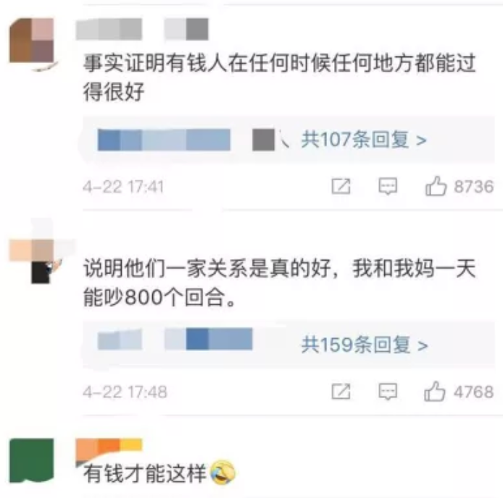Image resolution: width=503 pixels, height=498 pixels.
Task: Like the comment with 8736 likes
Action: pos(436,186)
